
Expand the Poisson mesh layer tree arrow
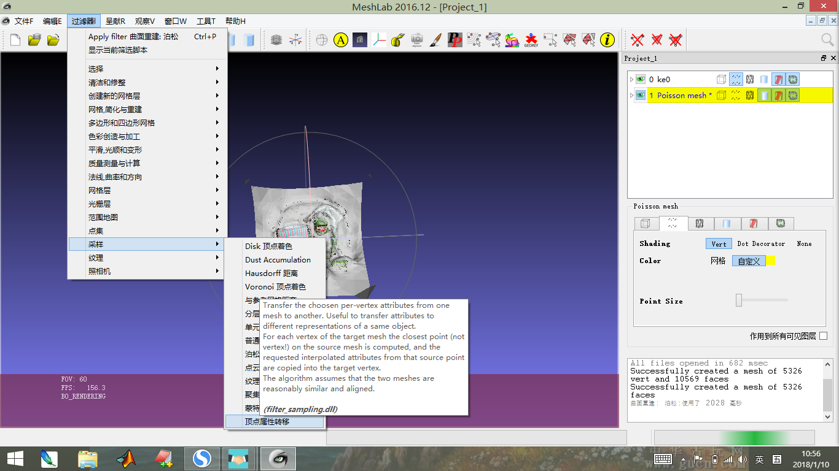(631, 95)
